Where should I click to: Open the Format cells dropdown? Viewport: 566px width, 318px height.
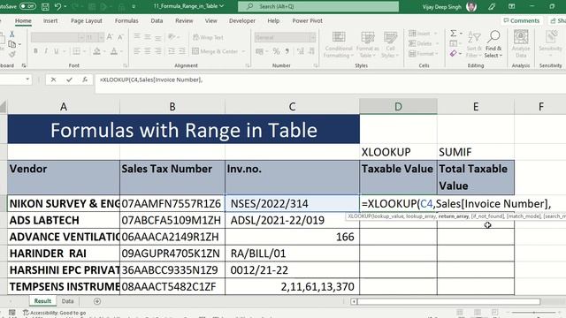click(x=423, y=54)
